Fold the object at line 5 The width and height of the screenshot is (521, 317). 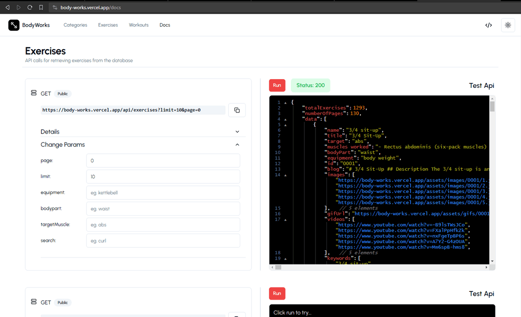(286, 125)
